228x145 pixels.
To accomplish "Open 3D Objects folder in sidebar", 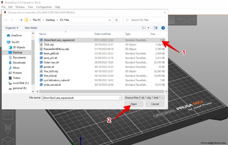I will click(17, 47).
